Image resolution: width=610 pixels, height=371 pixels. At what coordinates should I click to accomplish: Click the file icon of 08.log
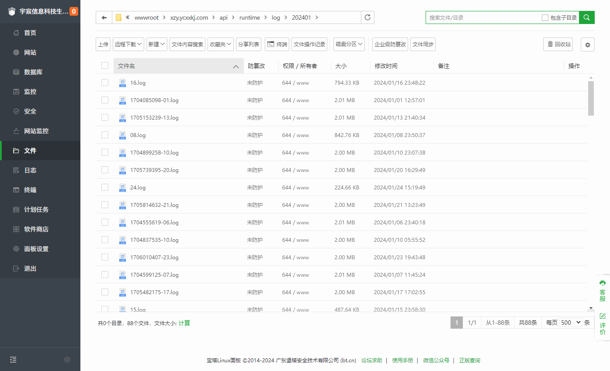pyautogui.click(x=122, y=135)
